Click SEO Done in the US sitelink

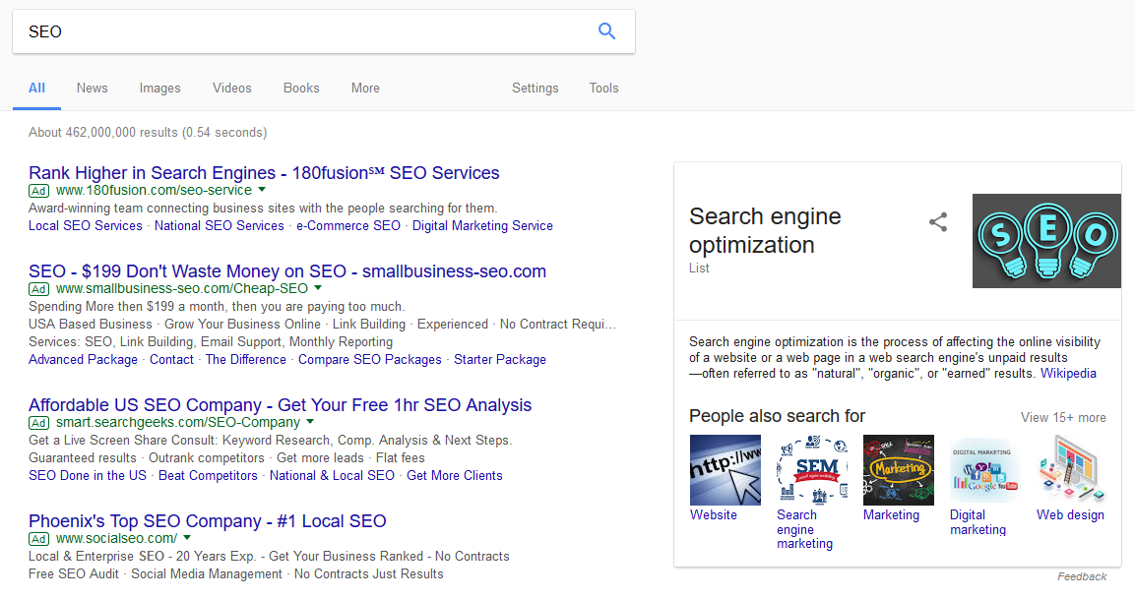click(88, 475)
